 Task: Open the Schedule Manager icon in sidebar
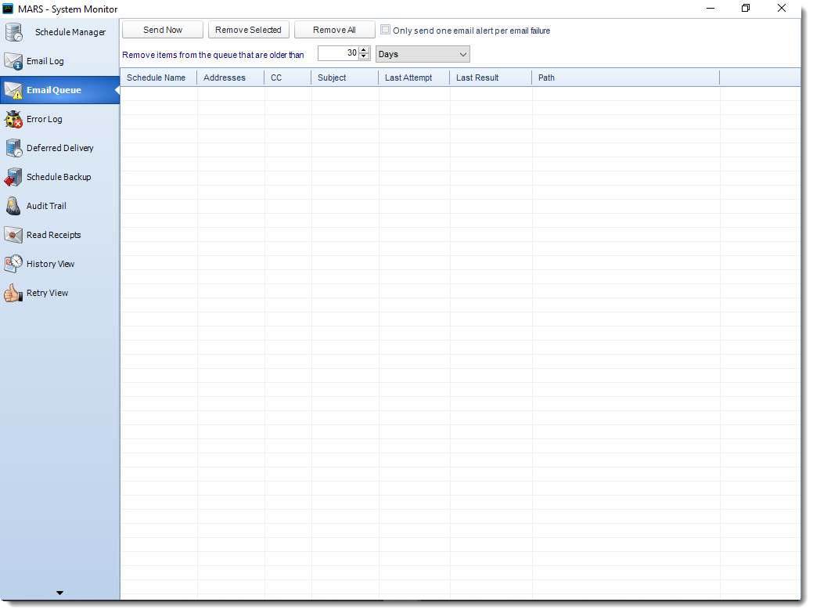coord(13,32)
